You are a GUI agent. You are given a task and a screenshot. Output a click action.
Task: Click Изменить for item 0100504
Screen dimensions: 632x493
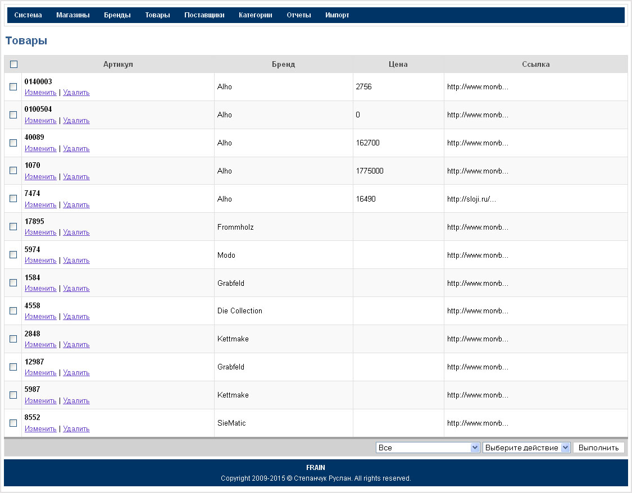[40, 120]
